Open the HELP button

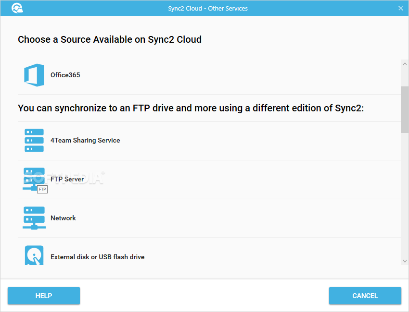[x=44, y=296]
